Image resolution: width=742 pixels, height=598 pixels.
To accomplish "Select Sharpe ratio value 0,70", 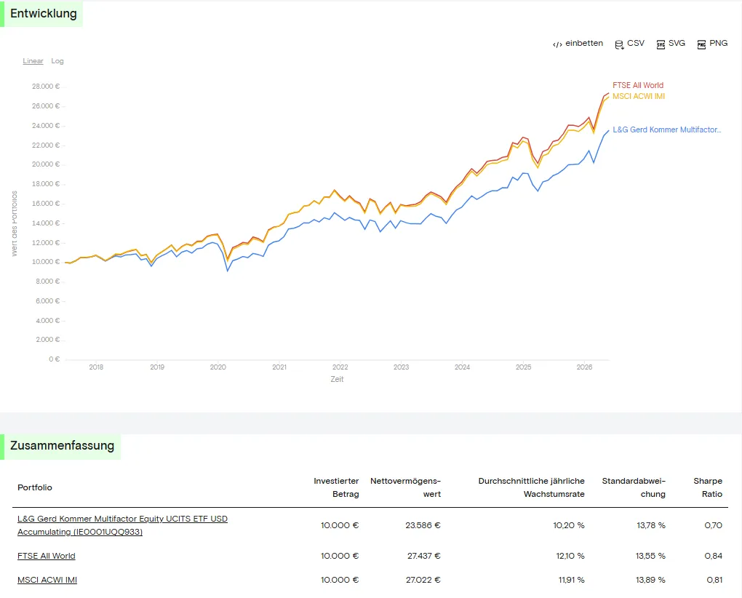I will point(713,525).
